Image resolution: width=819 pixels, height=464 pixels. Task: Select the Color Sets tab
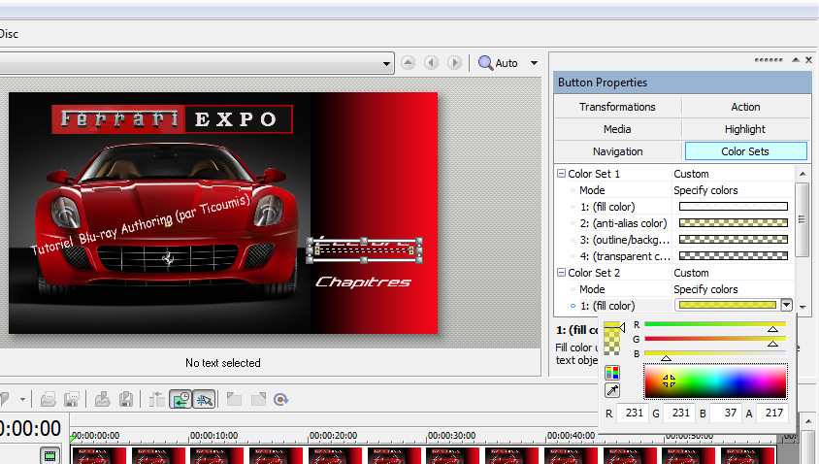pyautogui.click(x=745, y=151)
